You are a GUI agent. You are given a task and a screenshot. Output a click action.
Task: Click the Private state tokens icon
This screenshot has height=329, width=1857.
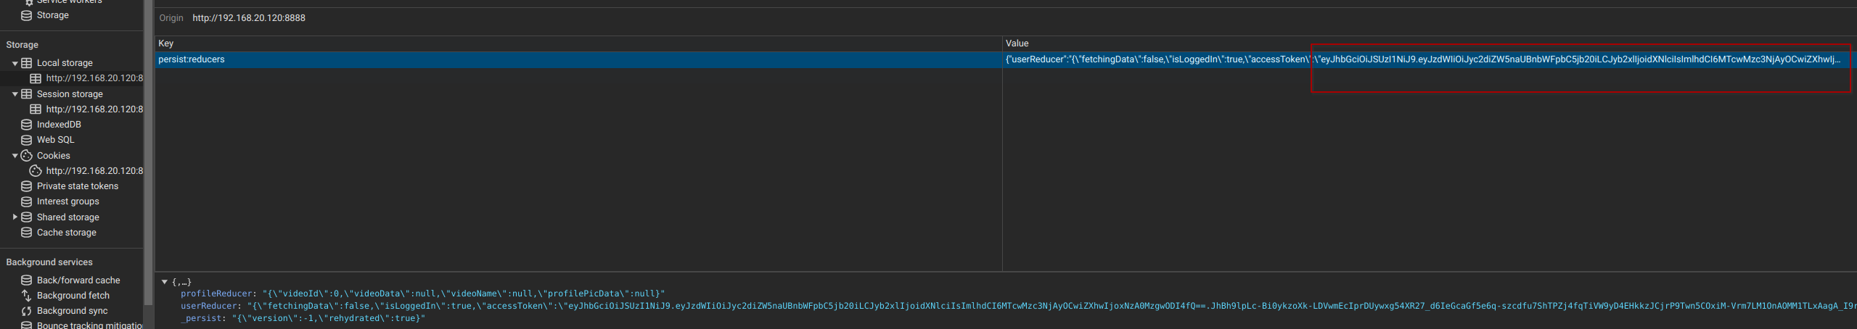pyautogui.click(x=26, y=186)
